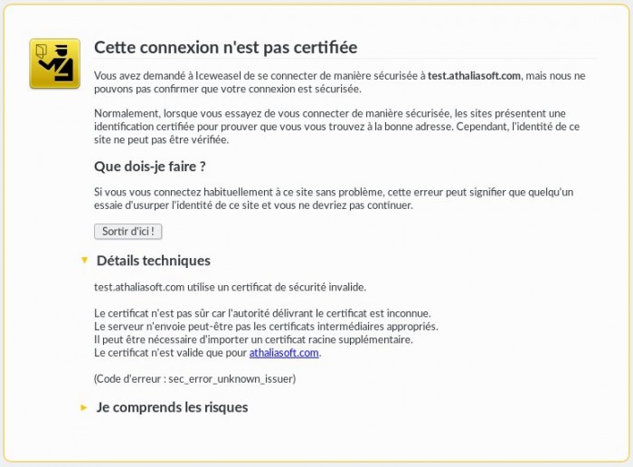Click the "Cette connexion n'est pas certifiée" title
Screen dimensions: 633x467
coord(226,47)
